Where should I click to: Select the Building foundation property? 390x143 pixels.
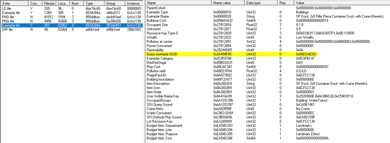[268, 79]
